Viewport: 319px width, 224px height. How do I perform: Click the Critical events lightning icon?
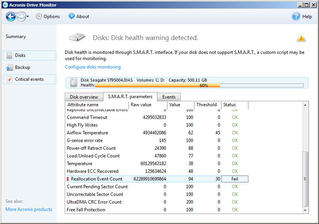[9, 79]
